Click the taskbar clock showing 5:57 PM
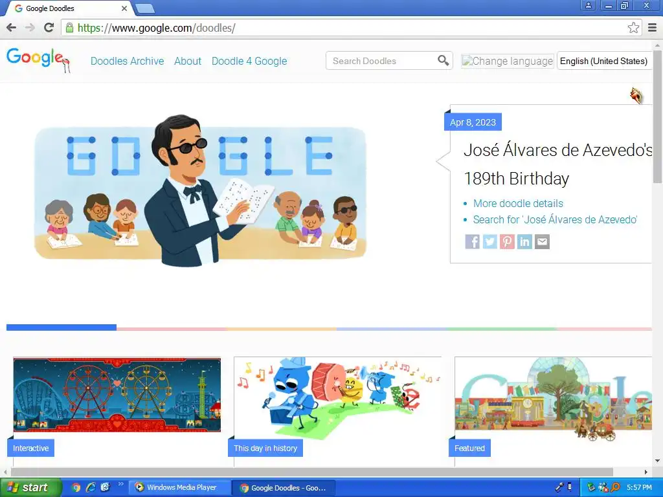The image size is (663, 497). click(639, 488)
